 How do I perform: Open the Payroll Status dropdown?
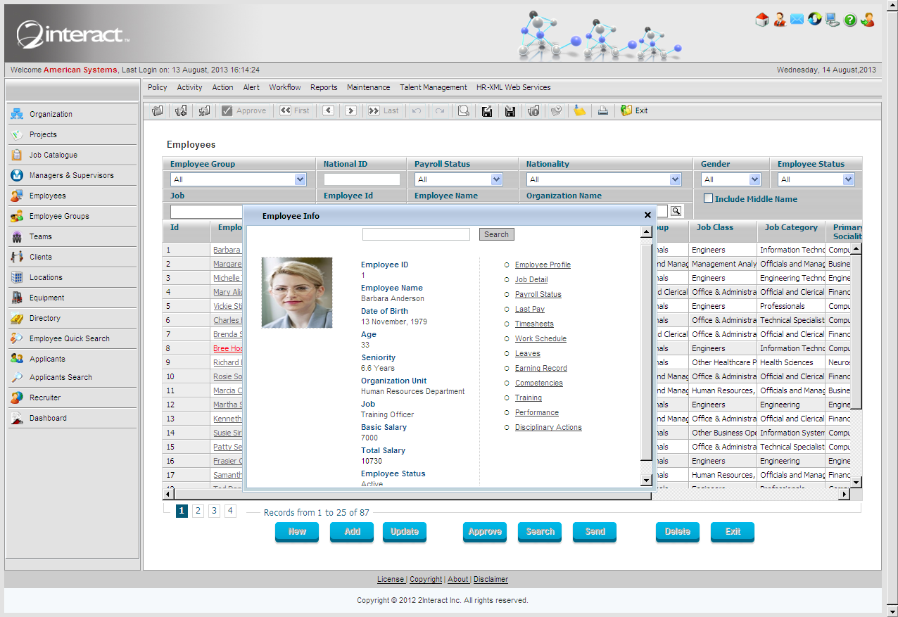(x=458, y=179)
